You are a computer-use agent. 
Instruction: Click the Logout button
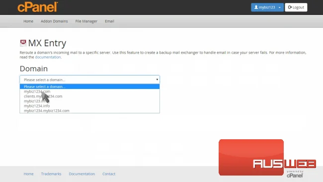[296, 7]
